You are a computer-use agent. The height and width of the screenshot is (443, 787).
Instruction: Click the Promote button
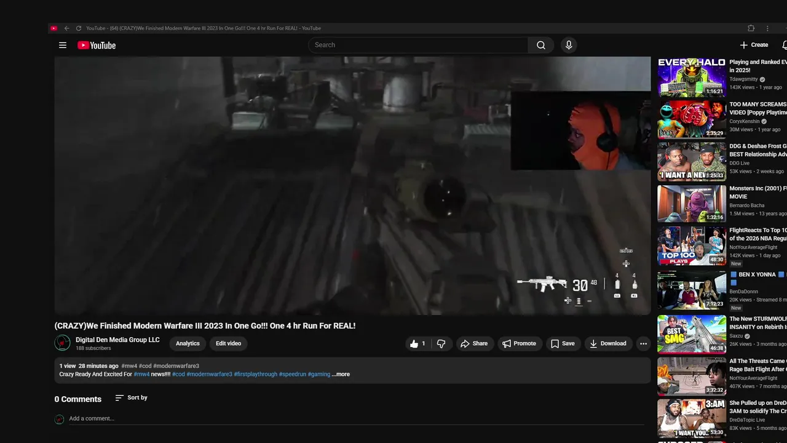[x=519, y=344]
